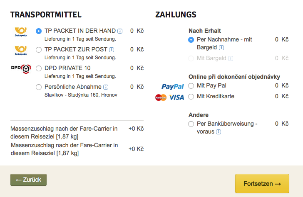The width and height of the screenshot is (303, 197).
Task: Click the Visa card logo
Action: 177,97
